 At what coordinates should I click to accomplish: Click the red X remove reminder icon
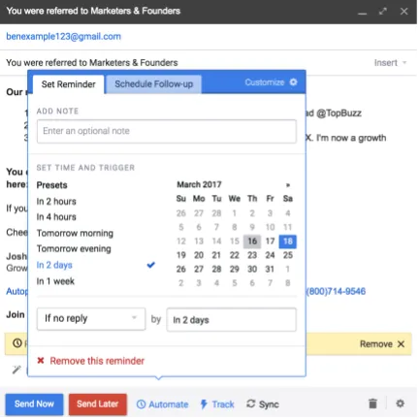pos(41,361)
